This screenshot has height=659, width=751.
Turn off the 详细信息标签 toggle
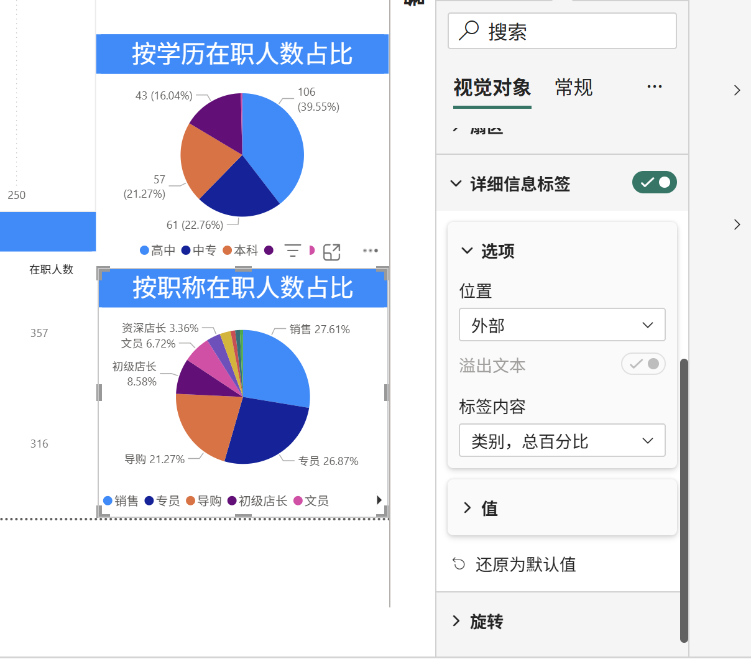654,183
